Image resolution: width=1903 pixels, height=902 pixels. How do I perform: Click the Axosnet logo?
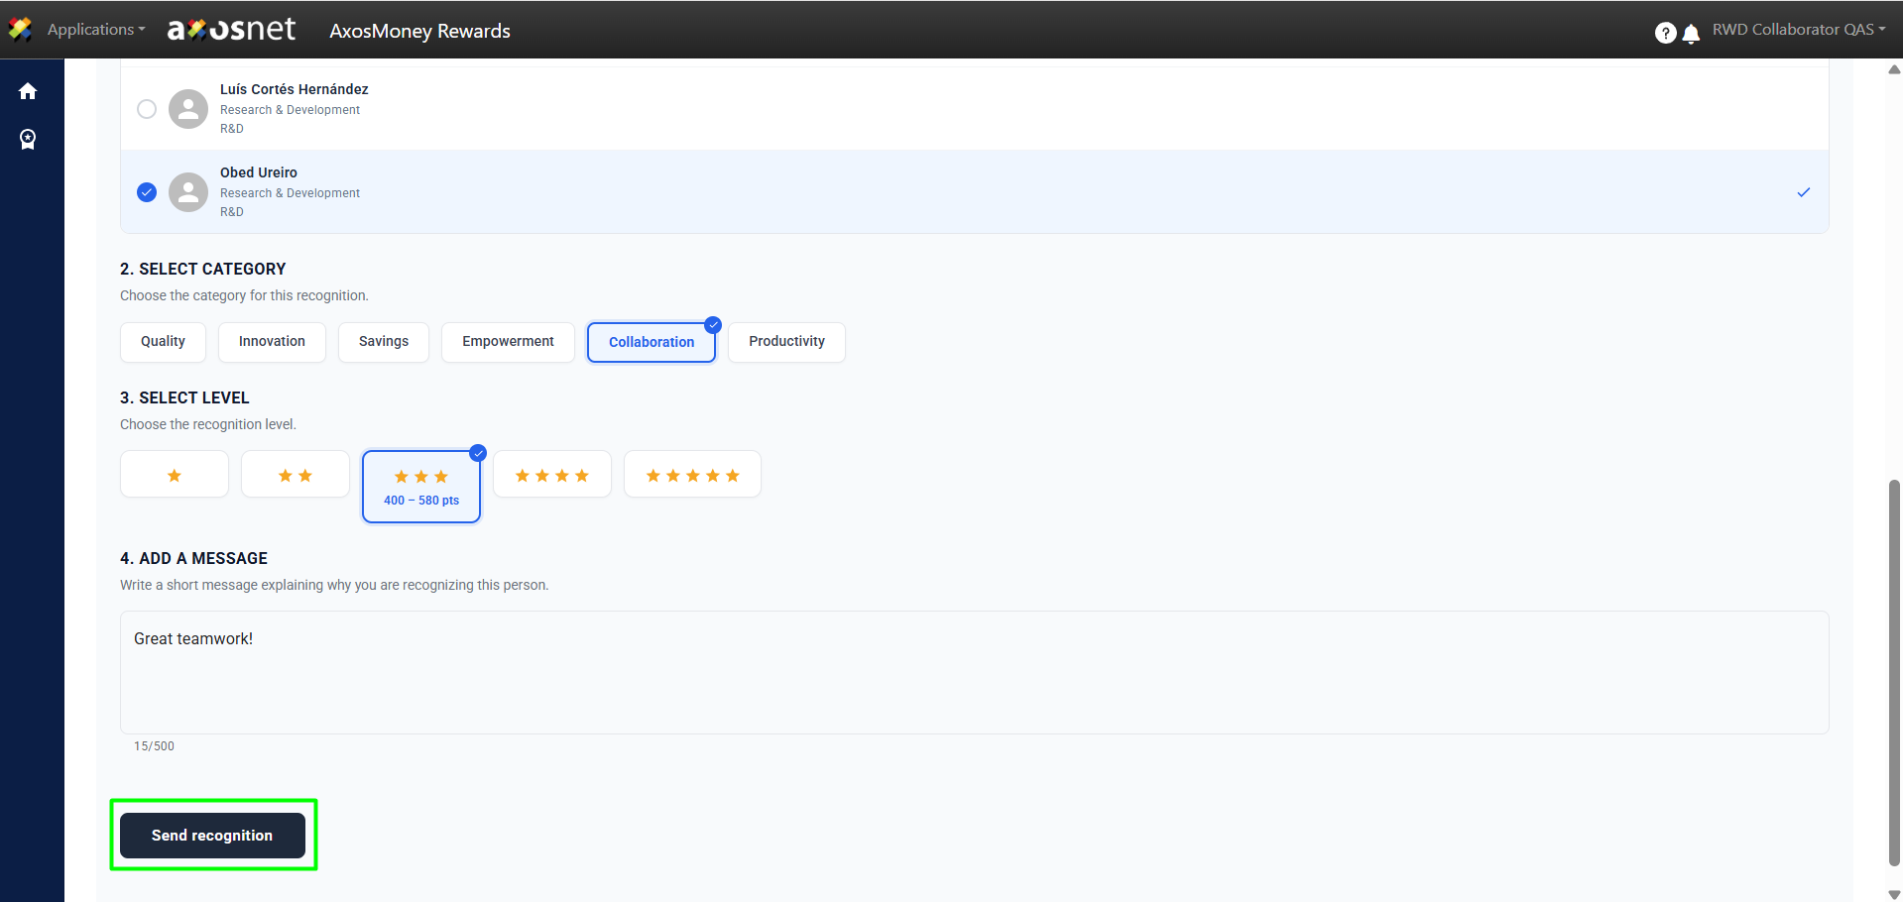click(231, 30)
